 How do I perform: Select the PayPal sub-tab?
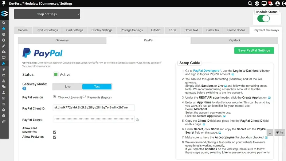click(x=148, y=40)
